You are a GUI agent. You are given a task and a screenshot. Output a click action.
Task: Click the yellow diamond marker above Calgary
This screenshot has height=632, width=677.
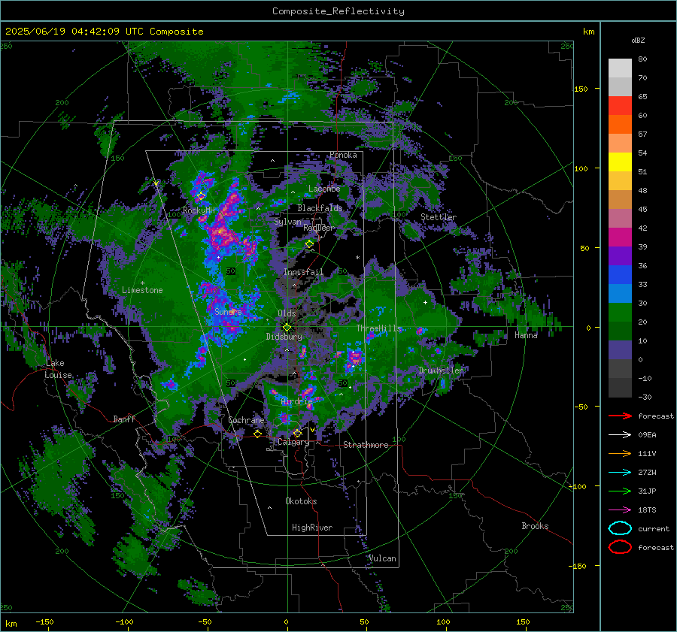pos(297,433)
